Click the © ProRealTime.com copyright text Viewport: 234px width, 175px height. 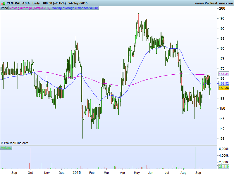[x=15, y=143]
